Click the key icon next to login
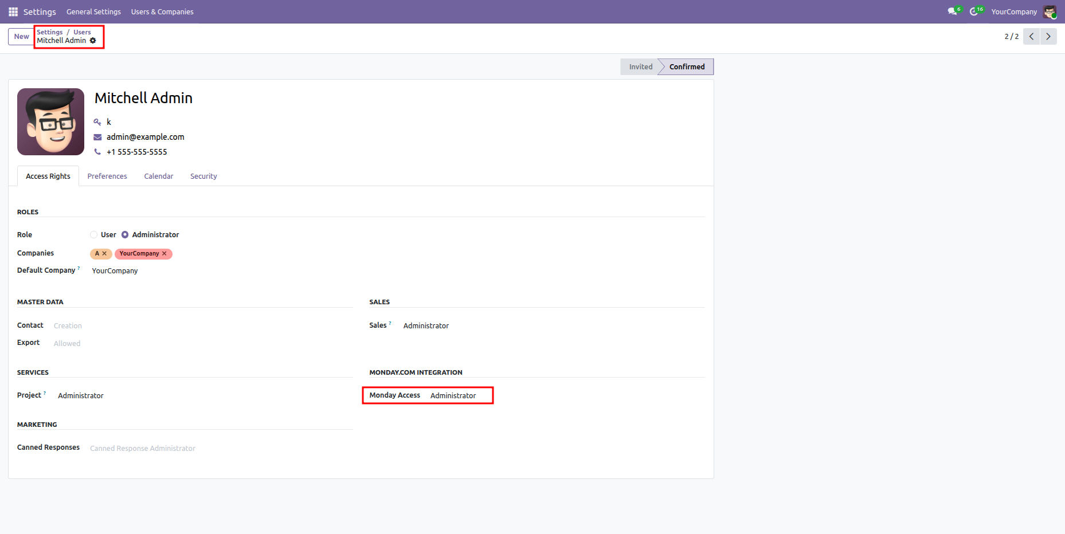This screenshot has width=1065, height=534. click(x=97, y=122)
